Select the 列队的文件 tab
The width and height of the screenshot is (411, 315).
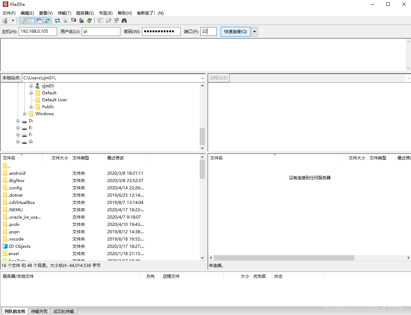click(15, 311)
